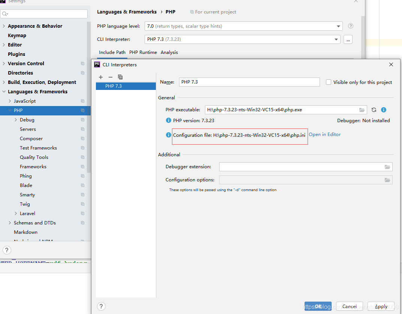Viewport: 402px width, 314px height.
Task: Click the Apply button
Action: point(381,306)
